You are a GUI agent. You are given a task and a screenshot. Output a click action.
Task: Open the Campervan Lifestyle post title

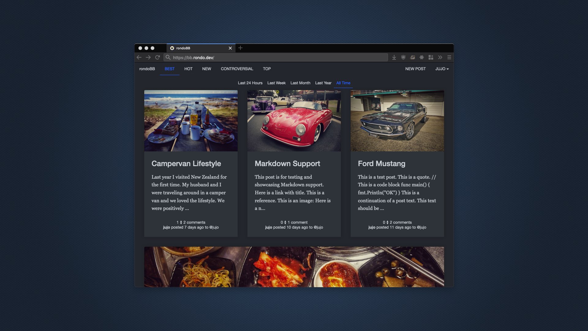coord(186,163)
